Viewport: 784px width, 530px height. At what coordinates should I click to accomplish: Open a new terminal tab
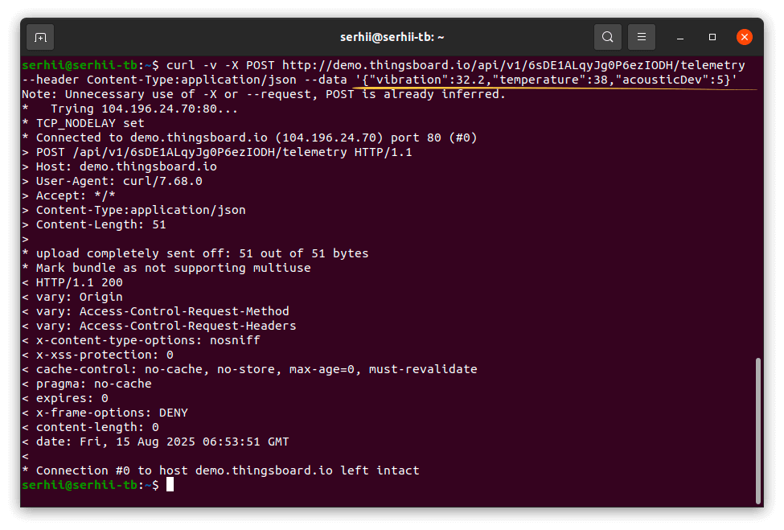tap(40, 37)
